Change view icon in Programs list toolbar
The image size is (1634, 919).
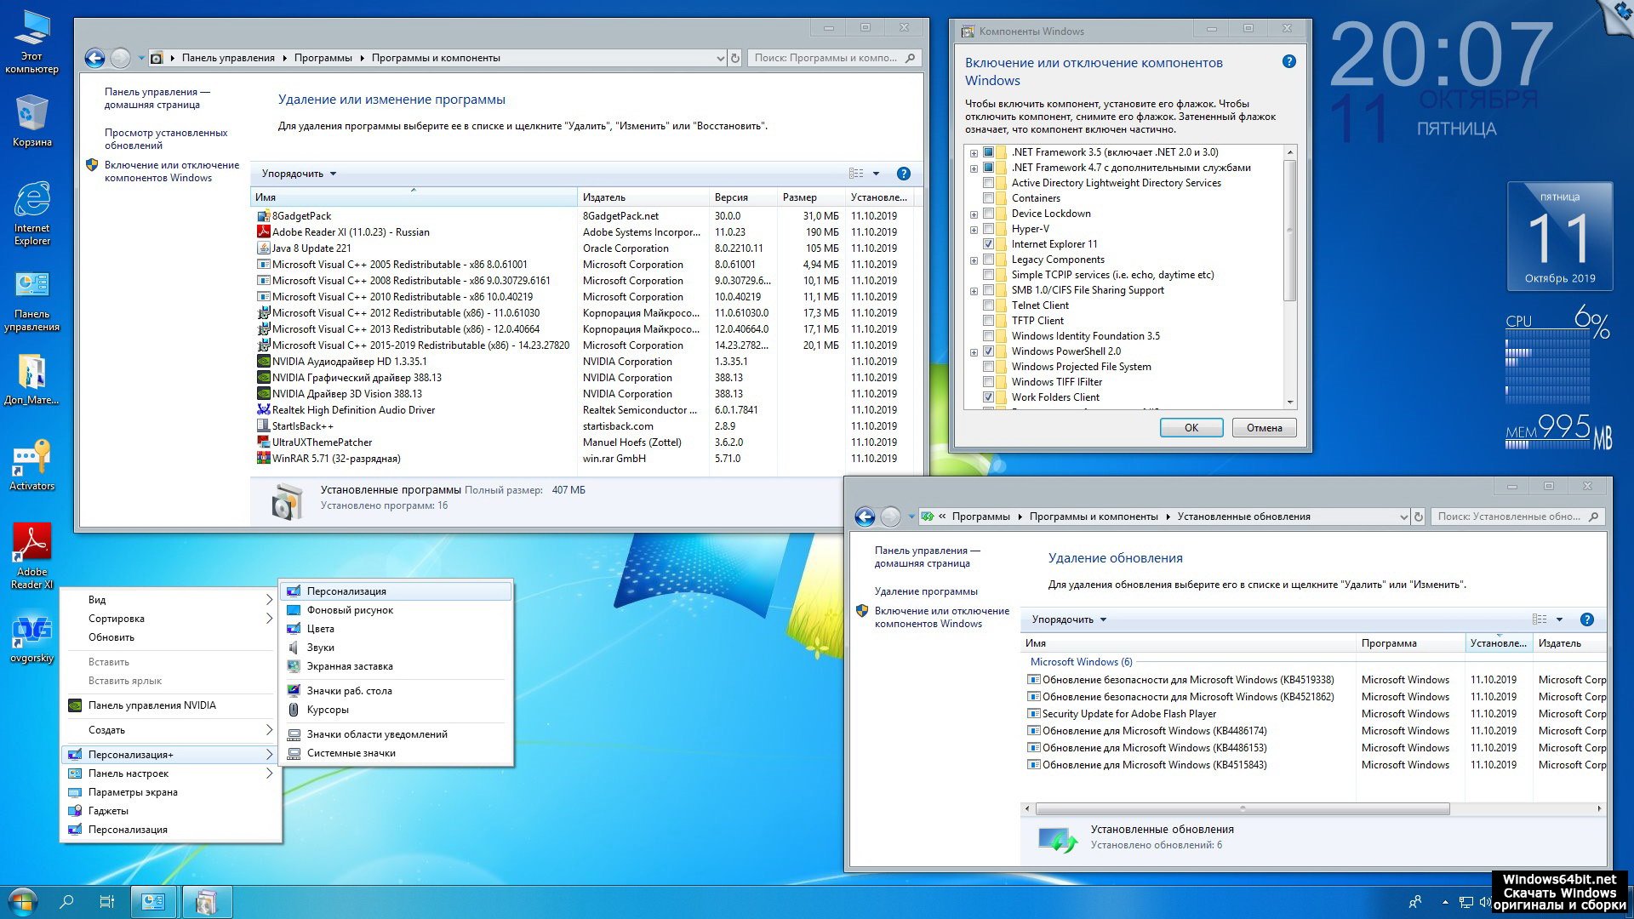tap(856, 174)
